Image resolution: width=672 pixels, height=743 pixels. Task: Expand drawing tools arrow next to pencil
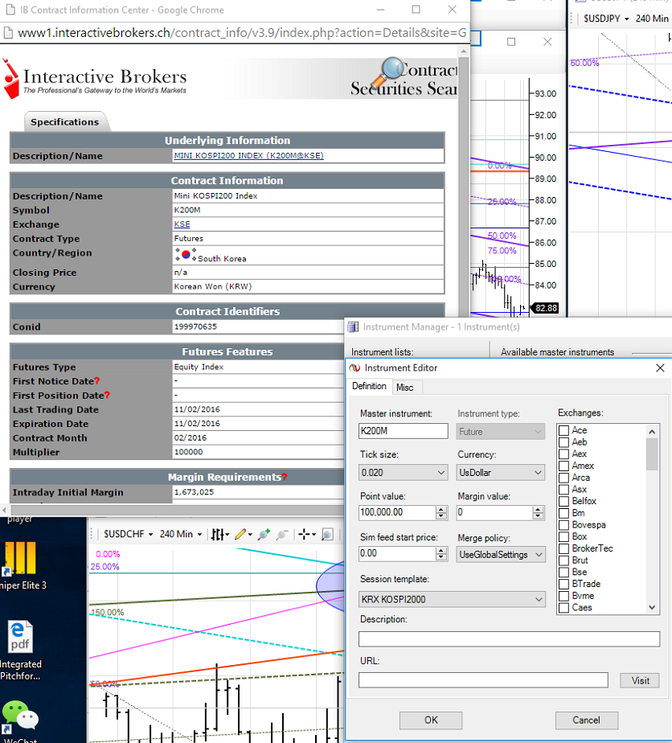[249, 535]
